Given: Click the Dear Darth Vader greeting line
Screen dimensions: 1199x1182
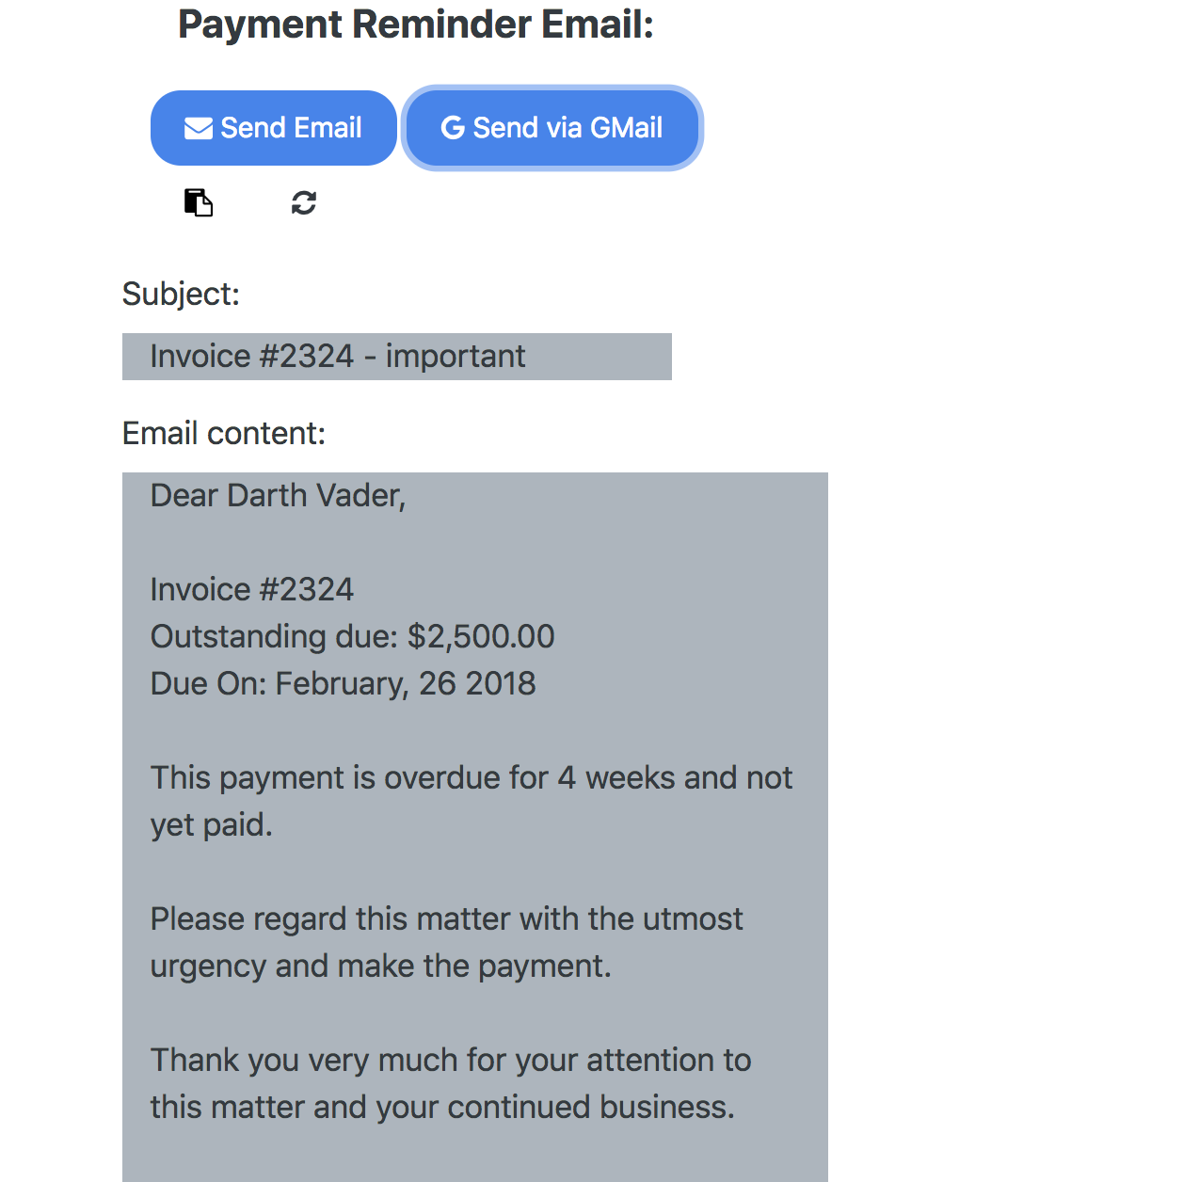Looking at the screenshot, I should pyautogui.click(x=278, y=495).
